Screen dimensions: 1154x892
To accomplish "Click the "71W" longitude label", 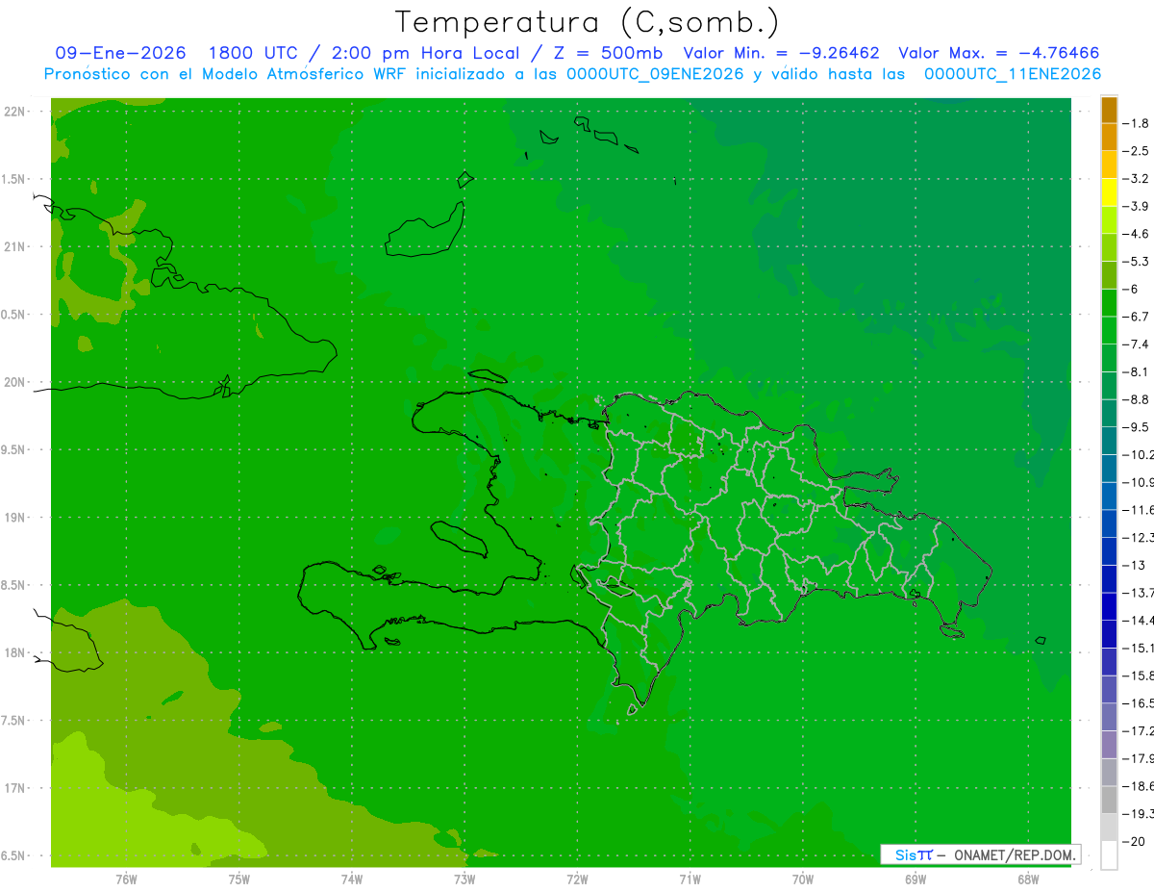I will (690, 879).
